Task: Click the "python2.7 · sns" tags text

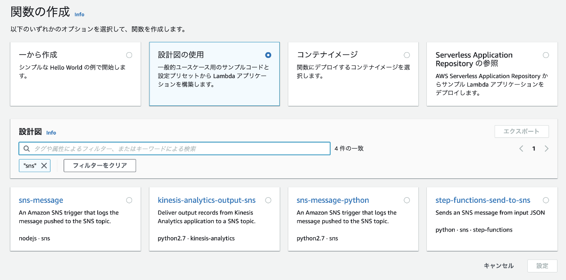Action: point(317,238)
